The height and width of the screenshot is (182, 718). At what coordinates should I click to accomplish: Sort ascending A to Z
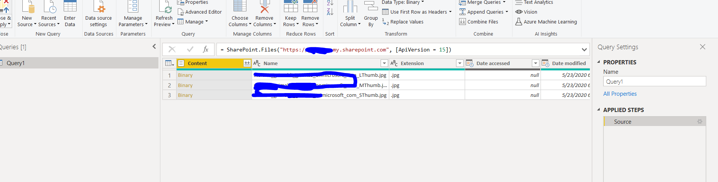330,3
